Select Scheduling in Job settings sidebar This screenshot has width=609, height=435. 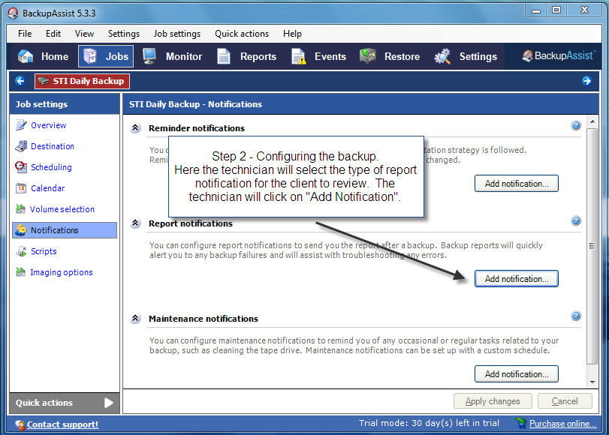coord(51,167)
